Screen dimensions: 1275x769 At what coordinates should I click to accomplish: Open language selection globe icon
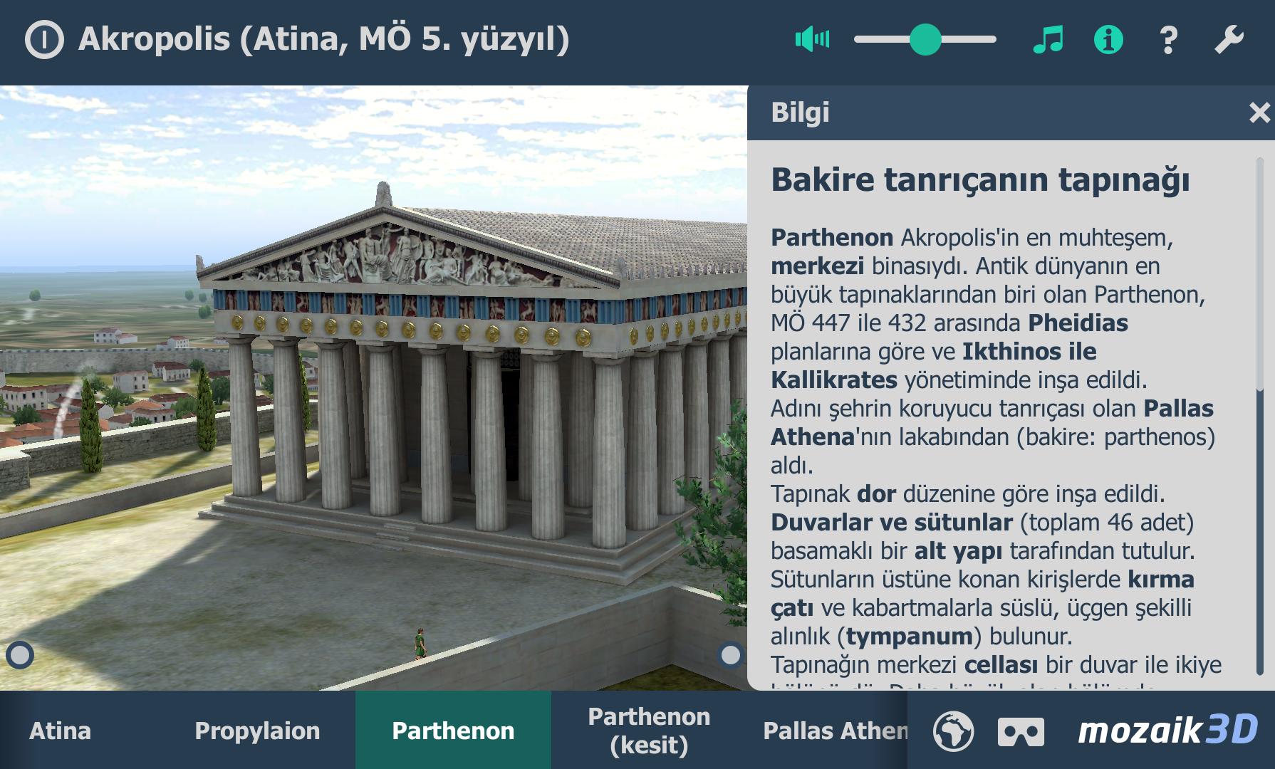click(953, 731)
